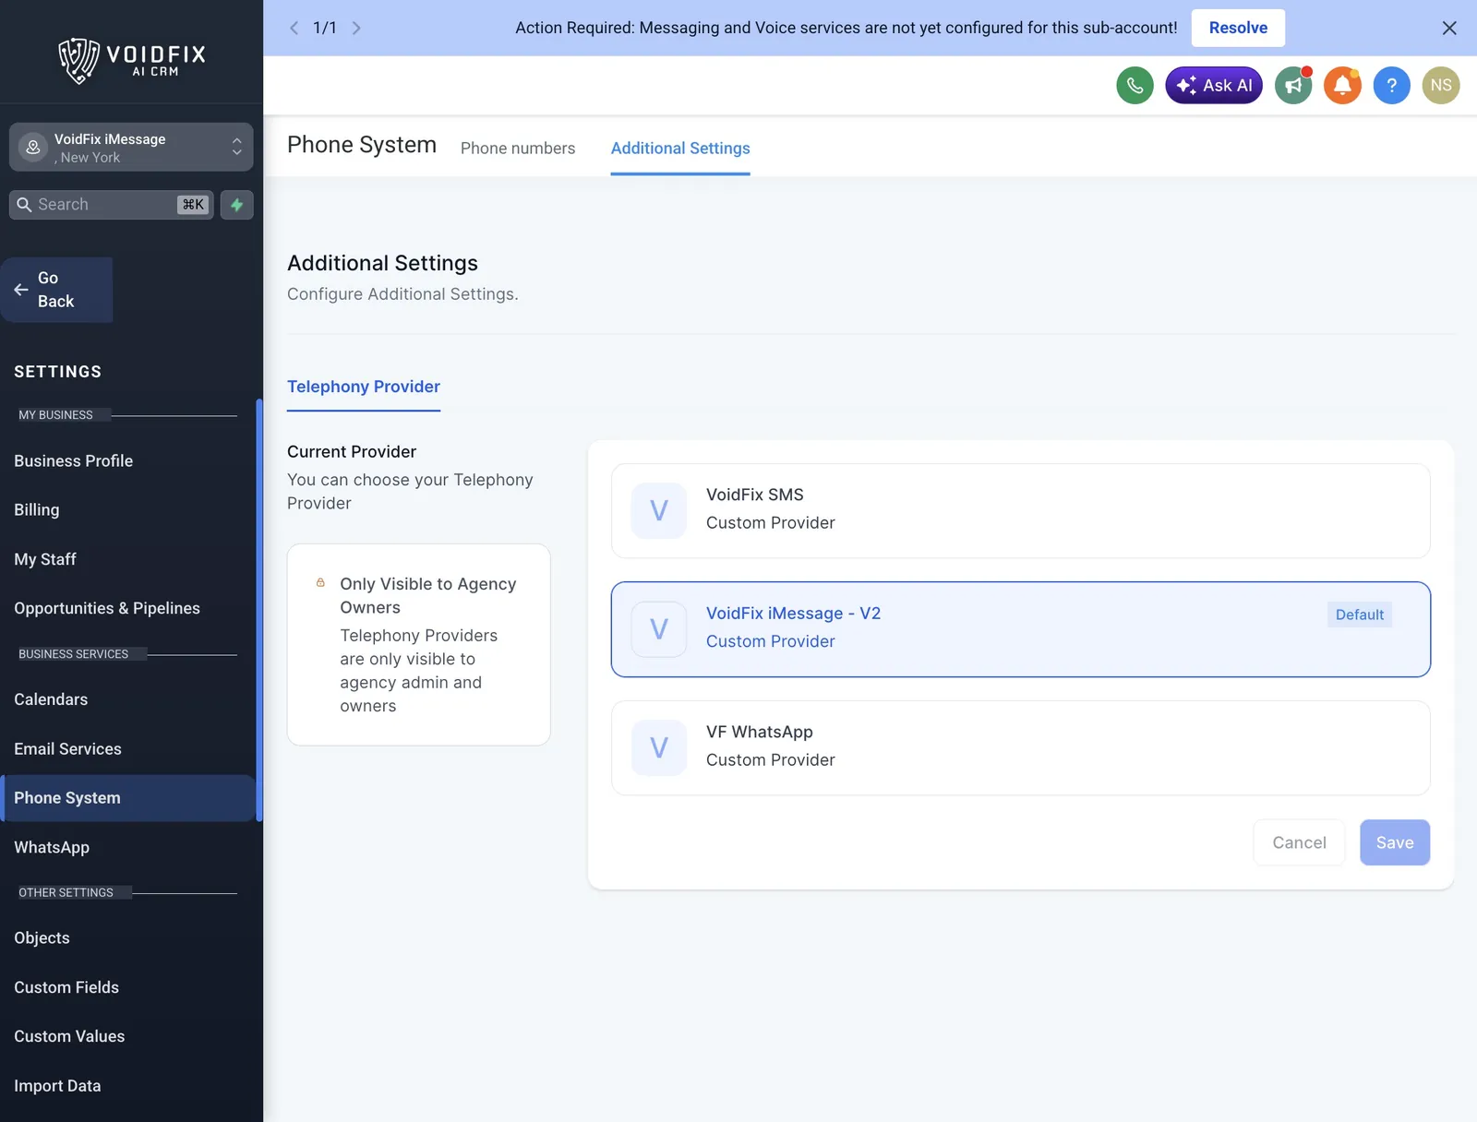Image resolution: width=1477 pixels, height=1122 pixels.
Task: Open WhatsApp settings in sidebar
Action: [52, 847]
